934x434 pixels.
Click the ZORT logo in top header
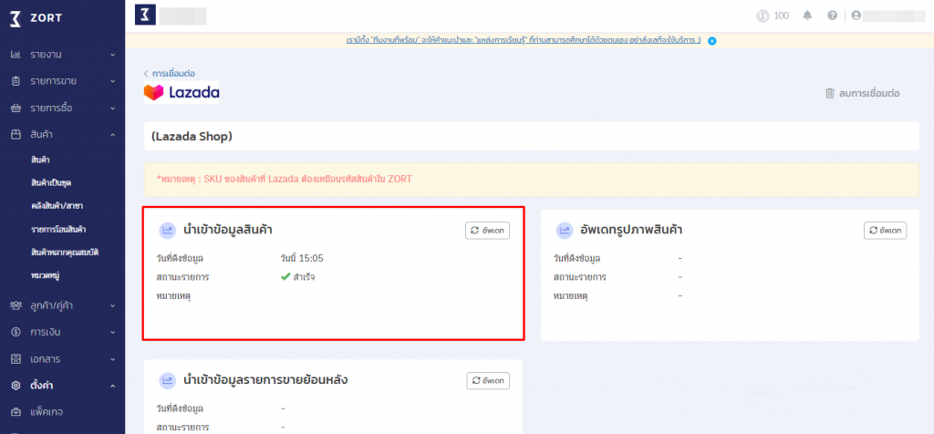(145, 15)
